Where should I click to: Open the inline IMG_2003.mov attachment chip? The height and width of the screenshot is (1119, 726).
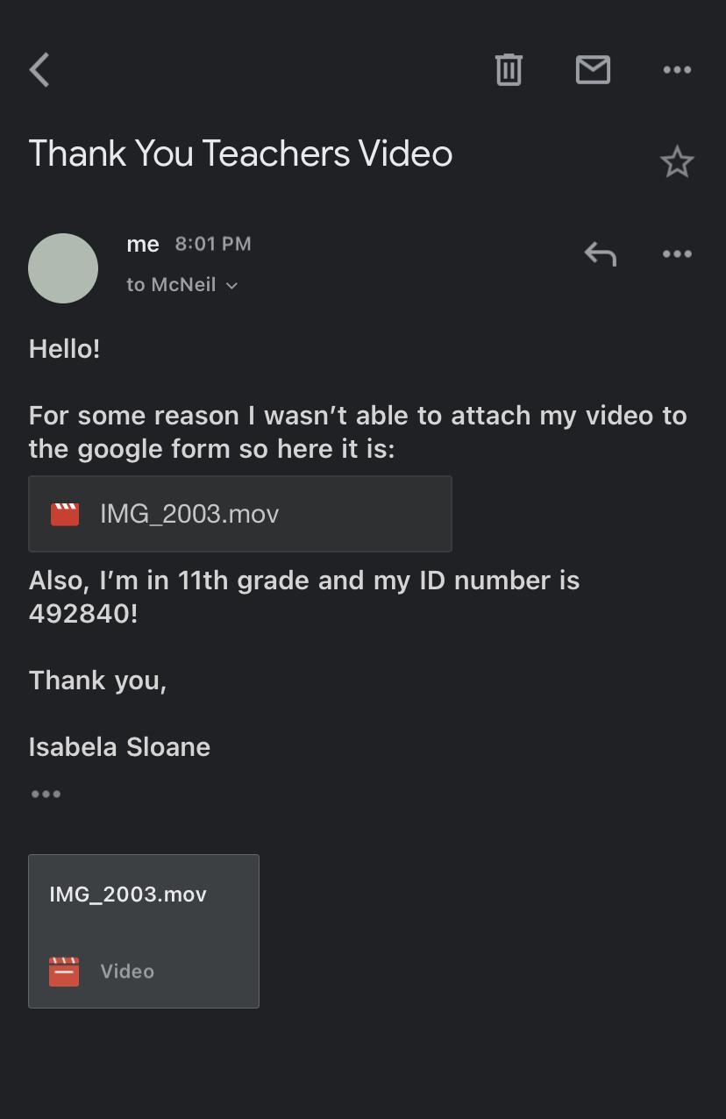click(x=239, y=514)
